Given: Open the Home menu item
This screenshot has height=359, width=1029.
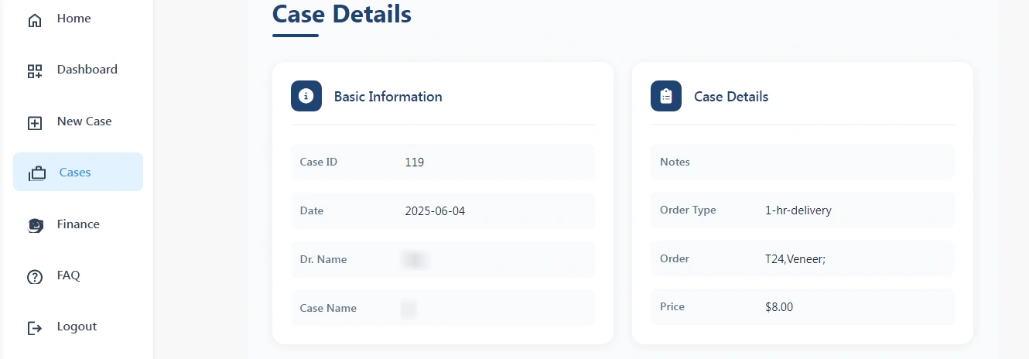Looking at the screenshot, I should click(x=73, y=19).
